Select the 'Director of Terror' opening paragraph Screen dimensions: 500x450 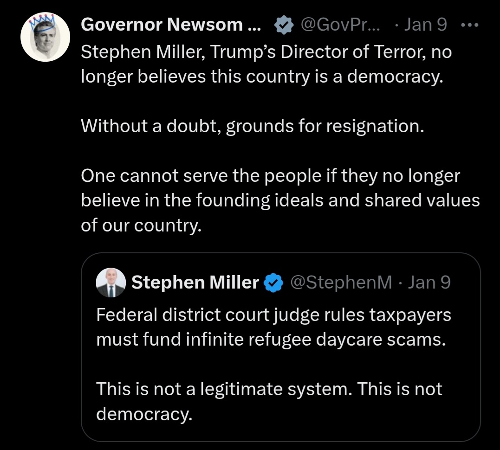pyautogui.click(x=266, y=64)
